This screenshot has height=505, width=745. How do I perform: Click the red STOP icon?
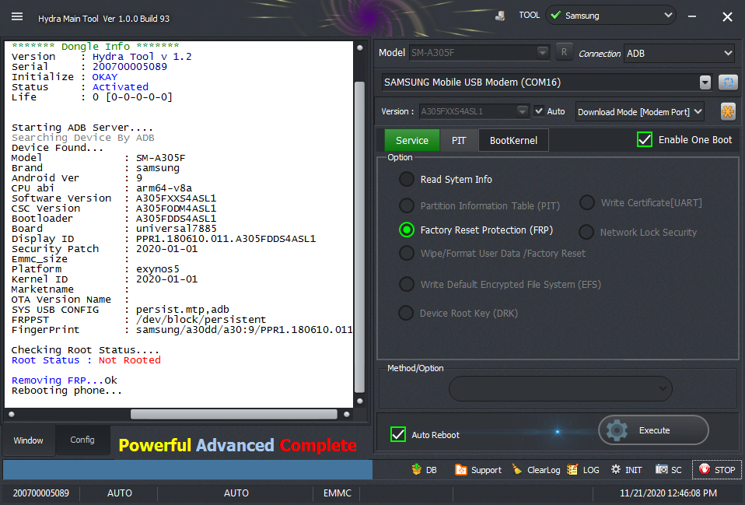point(705,470)
